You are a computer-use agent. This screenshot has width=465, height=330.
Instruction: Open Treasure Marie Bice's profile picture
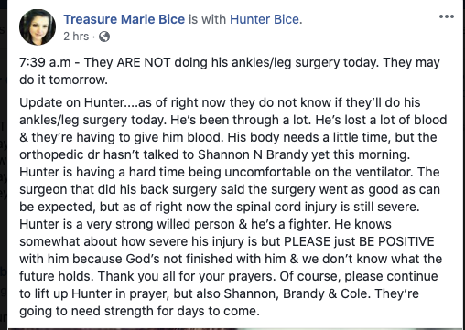(38, 27)
